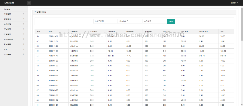Click the chevron beside 网站设置

point(24,44)
